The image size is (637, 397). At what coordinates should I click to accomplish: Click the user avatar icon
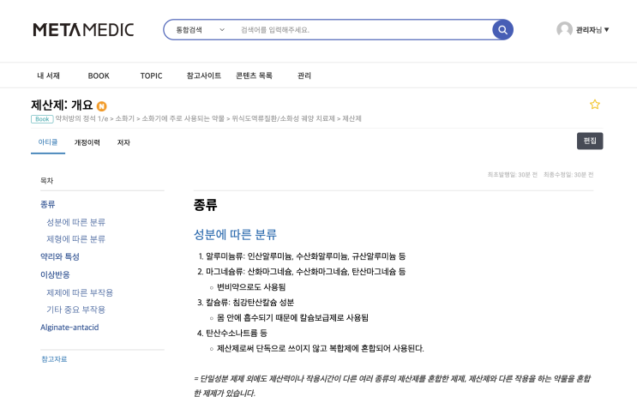click(564, 29)
